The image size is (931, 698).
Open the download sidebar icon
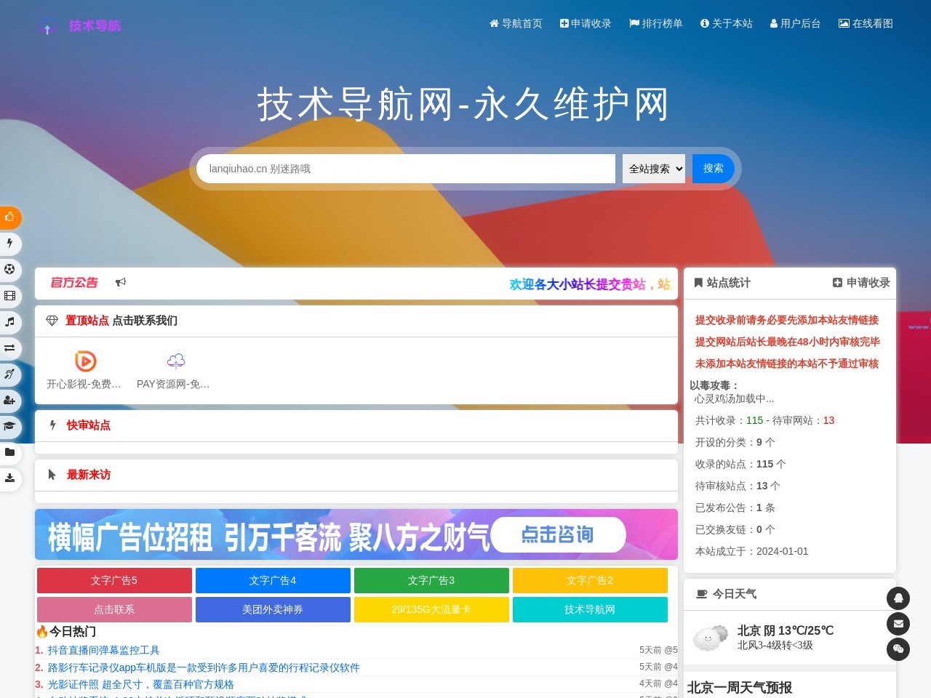click(9, 478)
